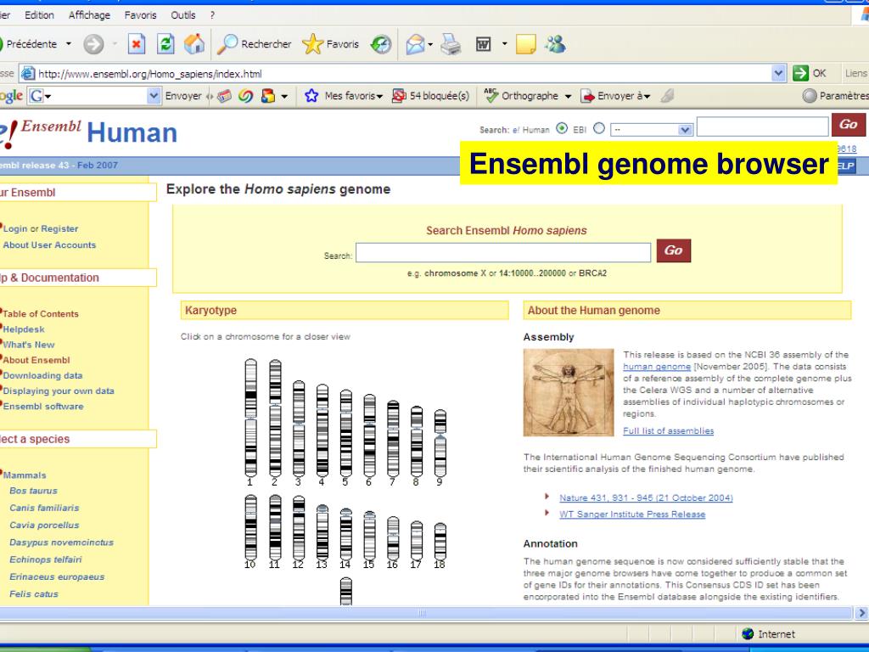
Task: Refresh the page using green arrows icon
Action: pos(165,44)
